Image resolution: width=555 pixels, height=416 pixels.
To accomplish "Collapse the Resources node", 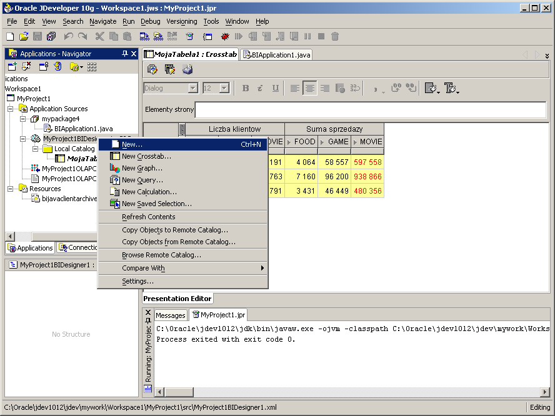I will pyautogui.click(x=10, y=189).
